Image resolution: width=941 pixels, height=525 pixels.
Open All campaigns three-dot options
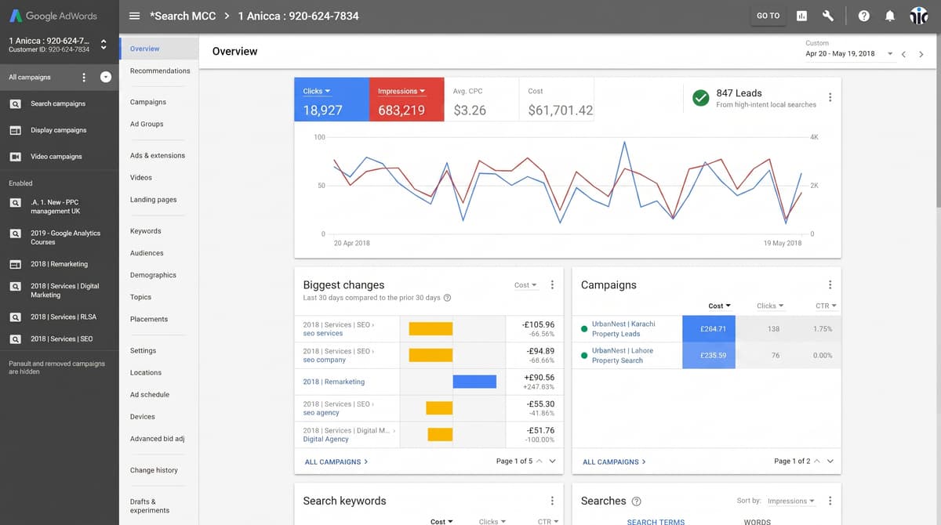pos(84,77)
